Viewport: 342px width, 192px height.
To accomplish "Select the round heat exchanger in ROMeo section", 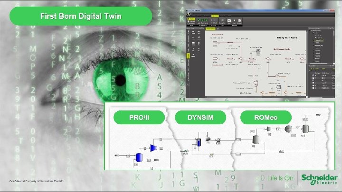I will pyautogui.click(x=288, y=129).
